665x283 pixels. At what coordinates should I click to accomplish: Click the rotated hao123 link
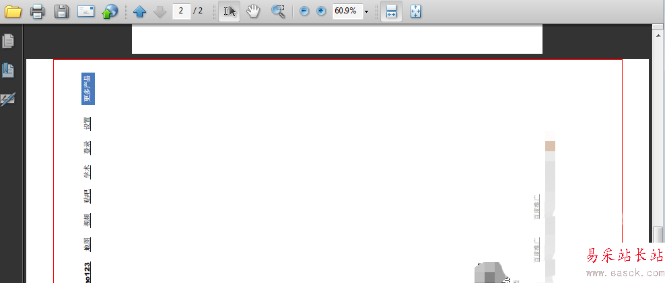point(87,272)
